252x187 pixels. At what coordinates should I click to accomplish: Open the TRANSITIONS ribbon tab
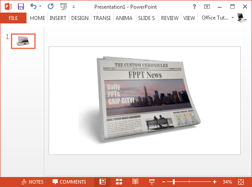click(102, 18)
